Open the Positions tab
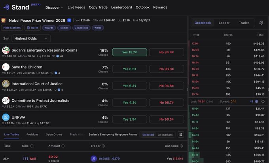 click(32, 135)
